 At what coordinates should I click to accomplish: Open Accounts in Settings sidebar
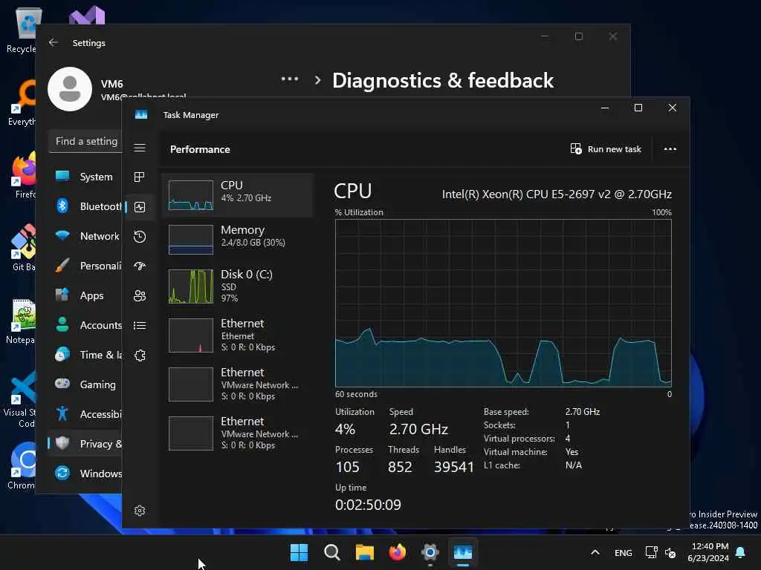click(85, 325)
